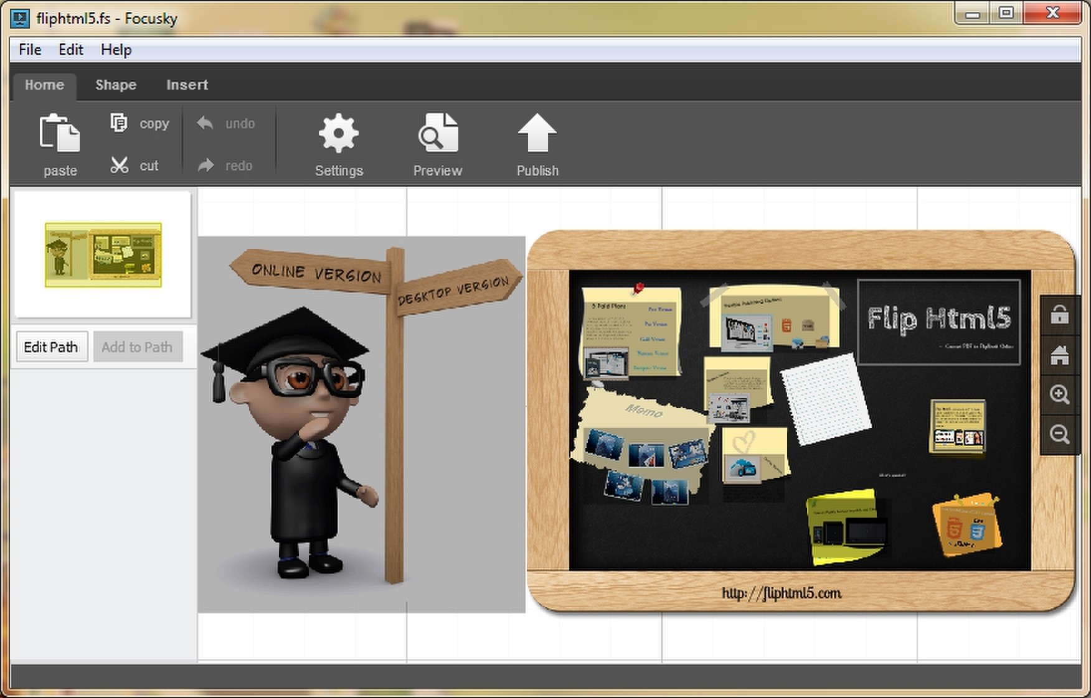
Task: Undo the last action
Action: click(205, 123)
